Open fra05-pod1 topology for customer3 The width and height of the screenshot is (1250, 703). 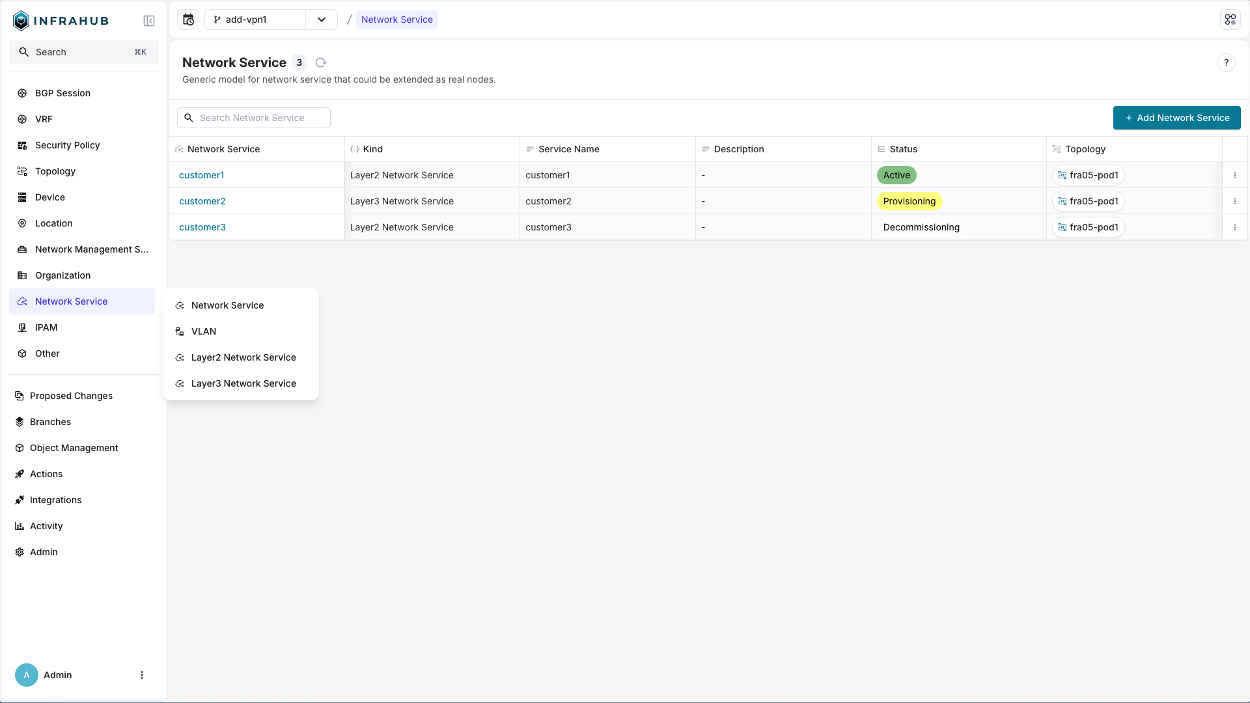pyautogui.click(x=1088, y=227)
